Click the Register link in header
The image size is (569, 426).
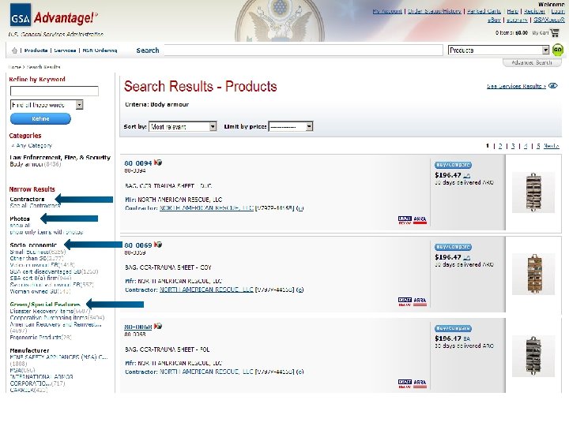point(534,11)
